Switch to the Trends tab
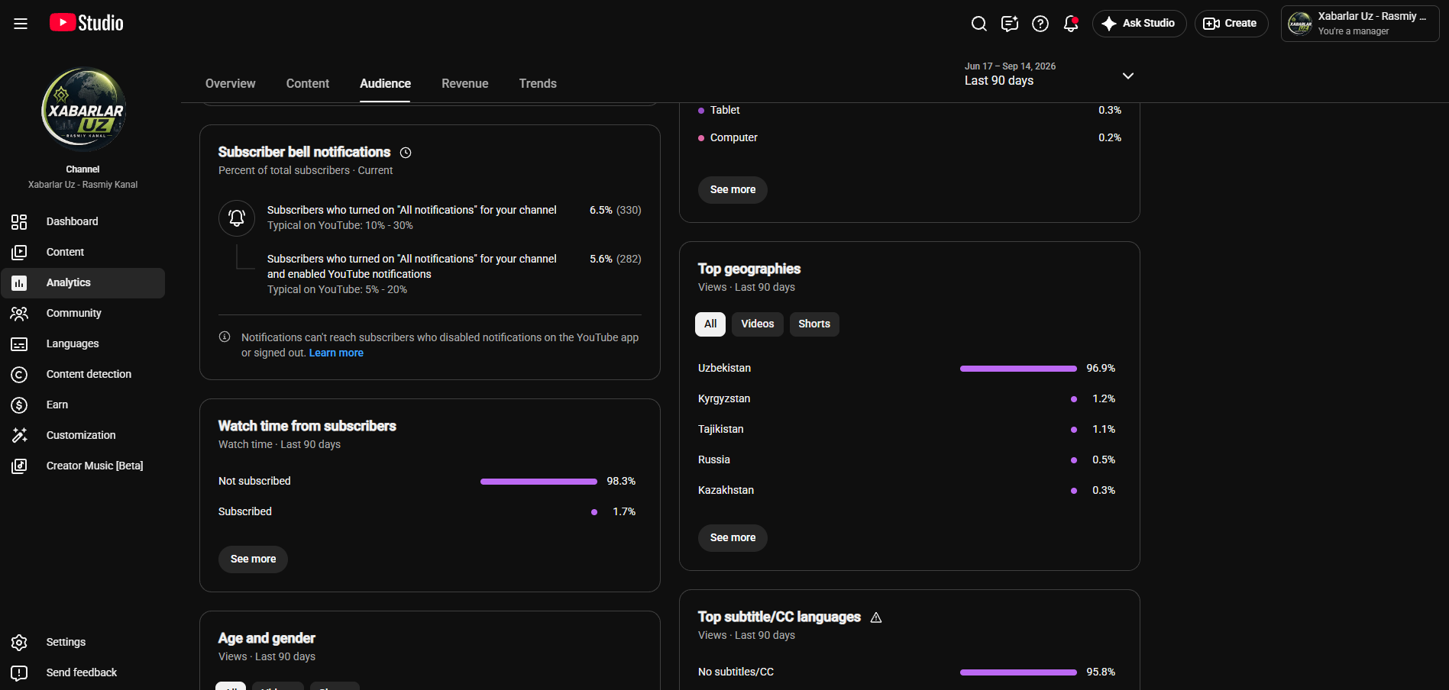The width and height of the screenshot is (1449, 690). point(538,84)
